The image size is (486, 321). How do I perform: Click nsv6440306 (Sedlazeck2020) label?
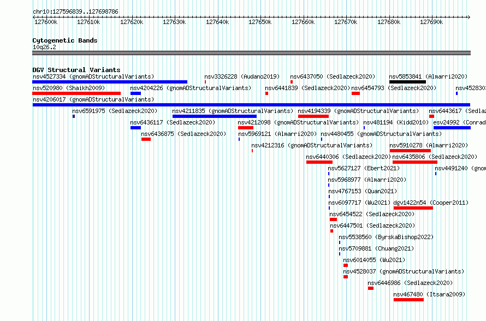(x=348, y=157)
